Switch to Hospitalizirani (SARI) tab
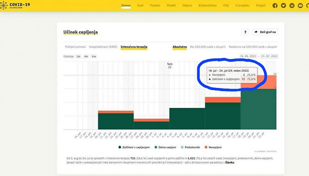The image size is (309, 176). coord(103,47)
